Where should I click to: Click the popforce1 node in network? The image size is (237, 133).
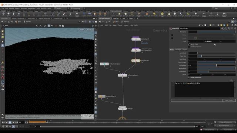136,61
